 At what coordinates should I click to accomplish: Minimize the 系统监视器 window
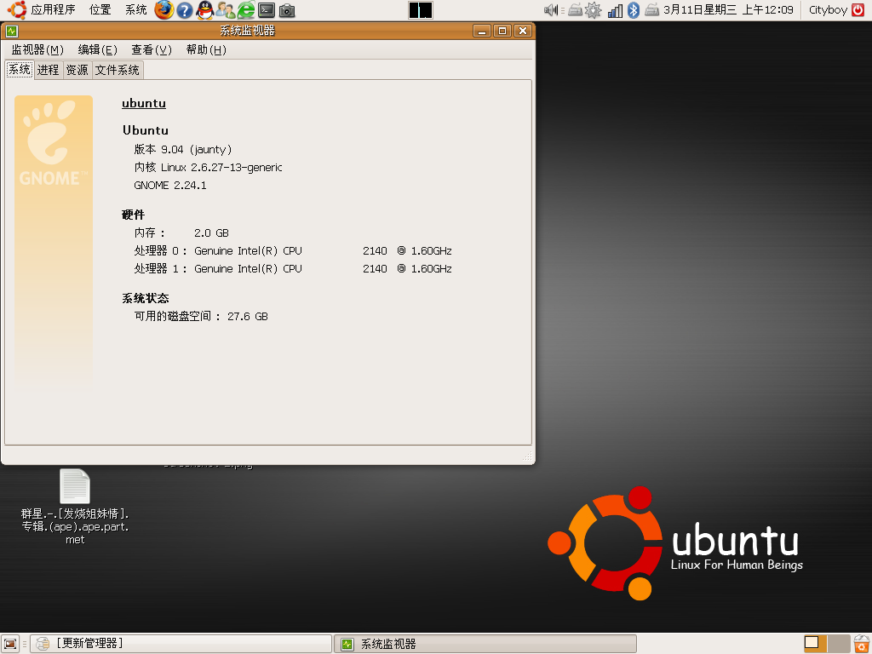click(x=482, y=32)
